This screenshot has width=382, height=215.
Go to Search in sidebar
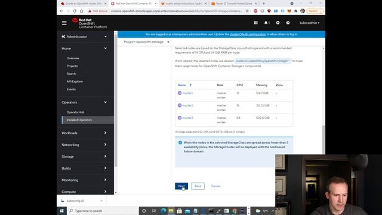pos(71,73)
